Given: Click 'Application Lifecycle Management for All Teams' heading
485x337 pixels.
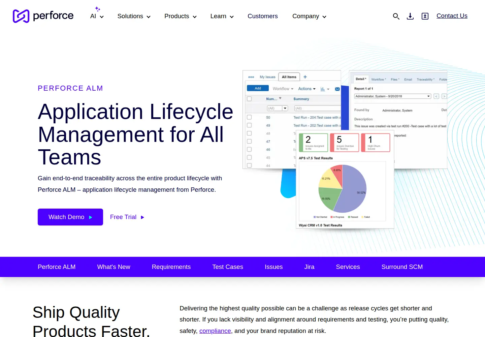Looking at the screenshot, I should (x=135, y=134).
